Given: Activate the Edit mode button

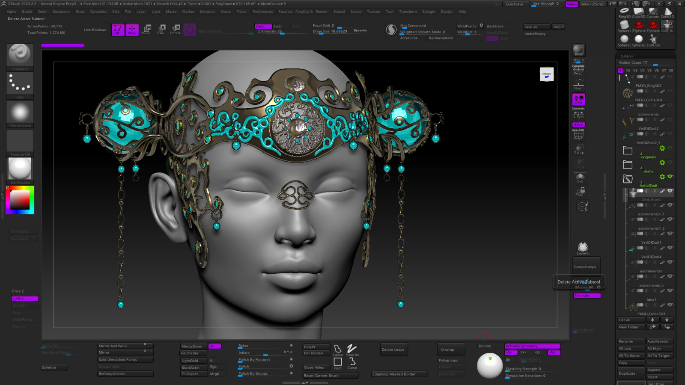Looking at the screenshot, I should pos(118,30).
